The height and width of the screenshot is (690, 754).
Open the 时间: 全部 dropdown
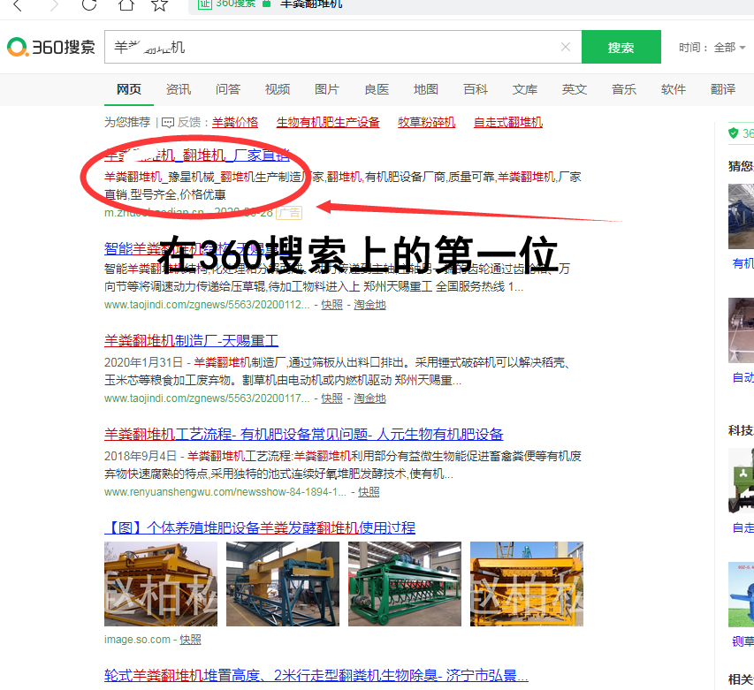(x=712, y=48)
